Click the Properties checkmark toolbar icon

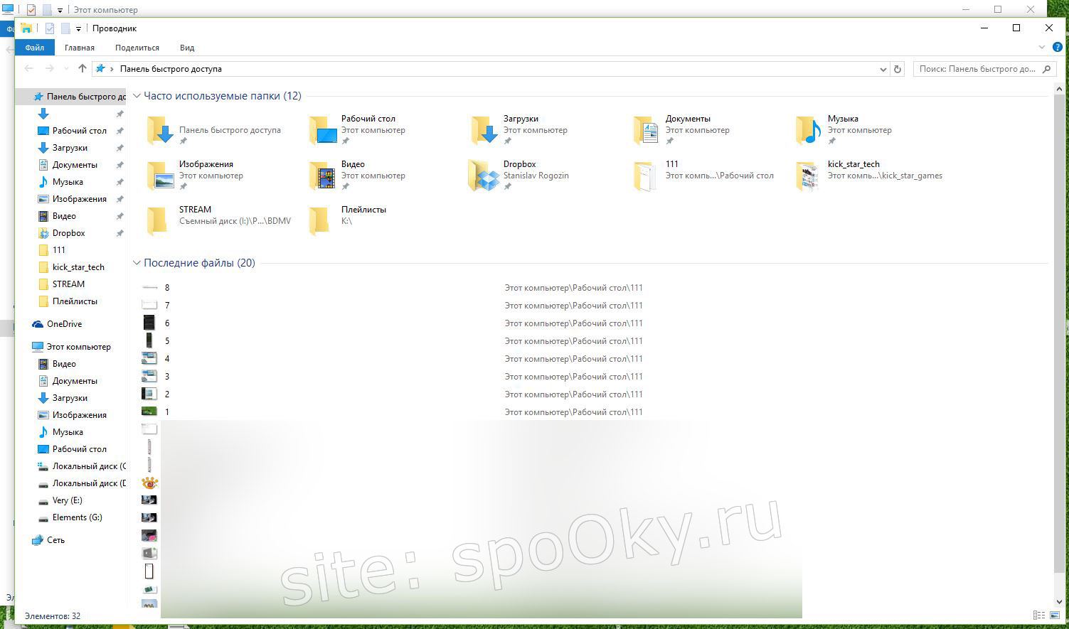pos(50,28)
